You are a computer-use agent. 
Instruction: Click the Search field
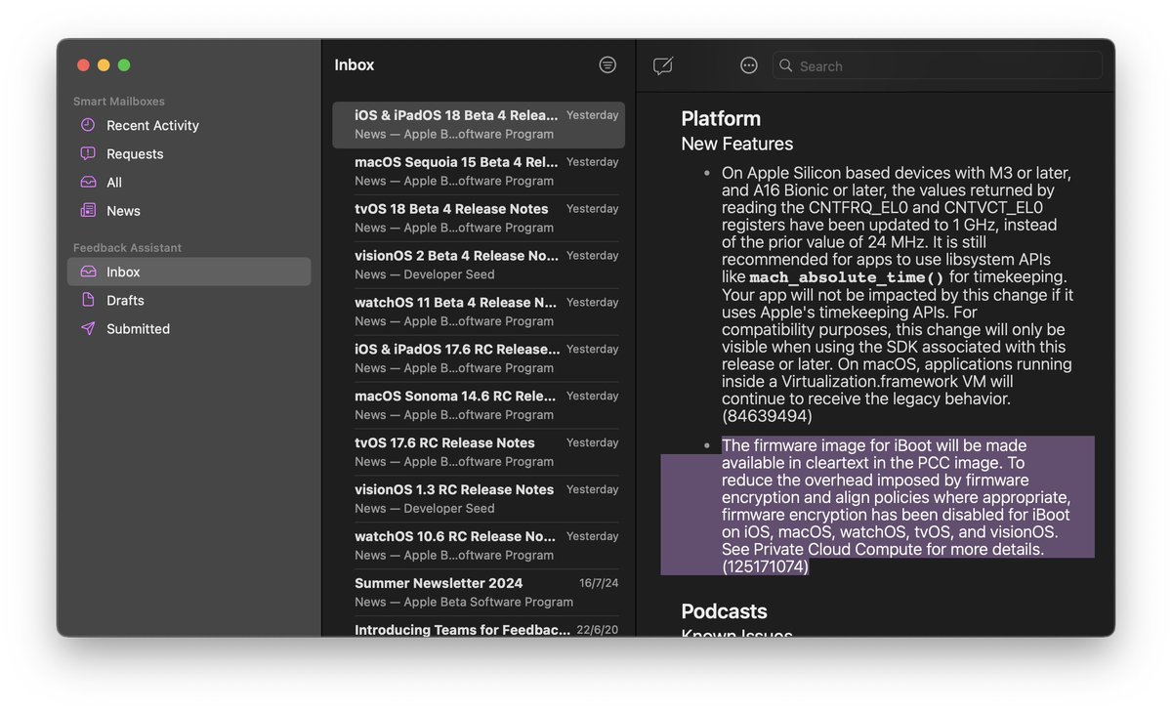[x=938, y=65]
